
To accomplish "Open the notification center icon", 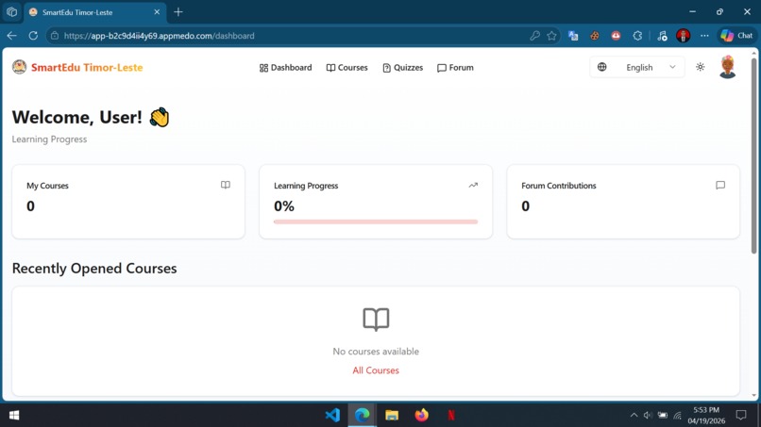I will (741, 415).
